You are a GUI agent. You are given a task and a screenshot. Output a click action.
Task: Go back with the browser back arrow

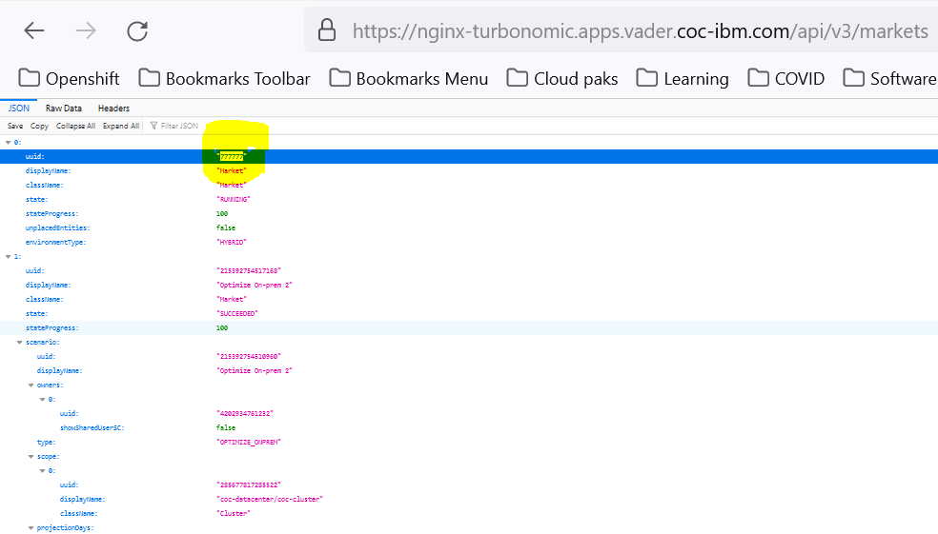34,30
